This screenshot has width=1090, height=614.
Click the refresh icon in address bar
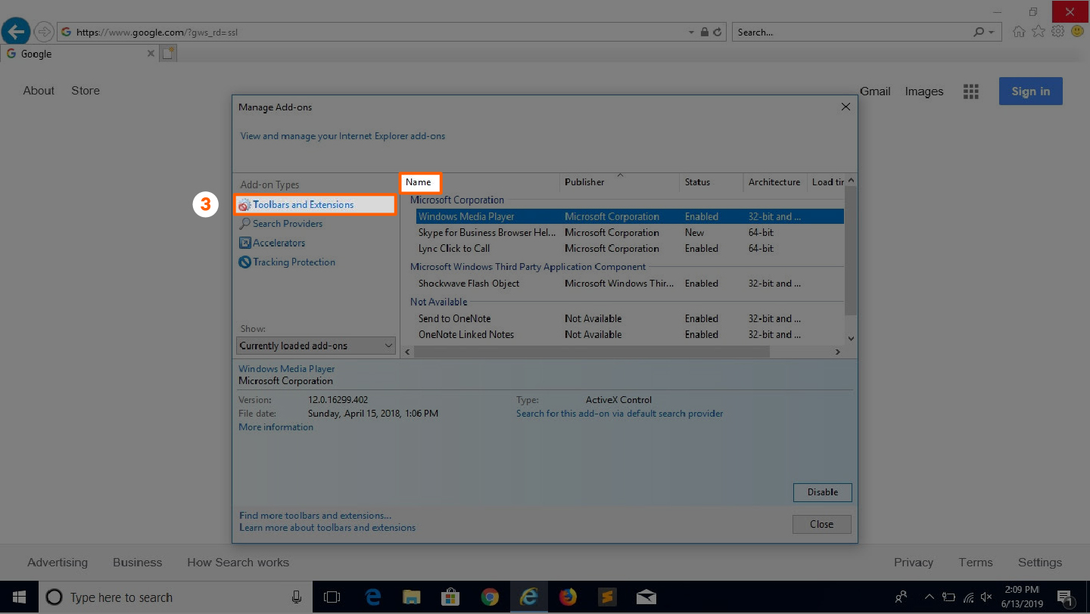click(x=718, y=33)
